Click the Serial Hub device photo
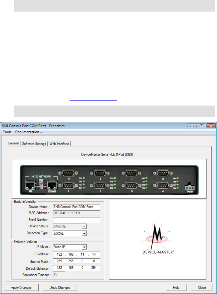 point(109,180)
